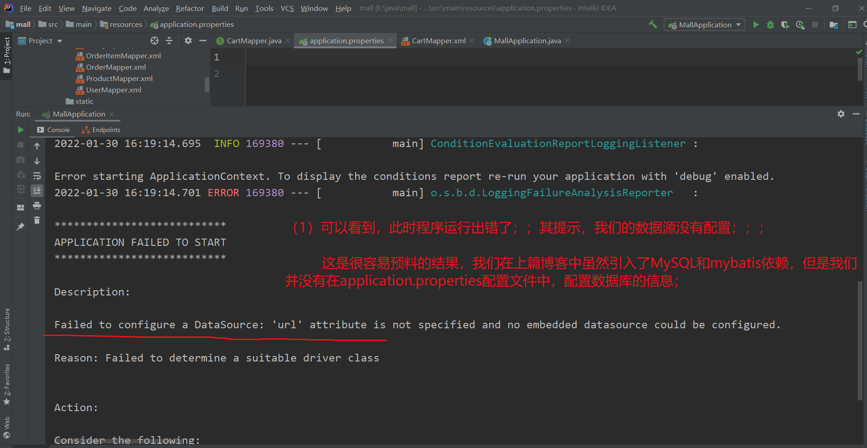
Task: Pin the MallApplication run tab
Action: pos(21,226)
